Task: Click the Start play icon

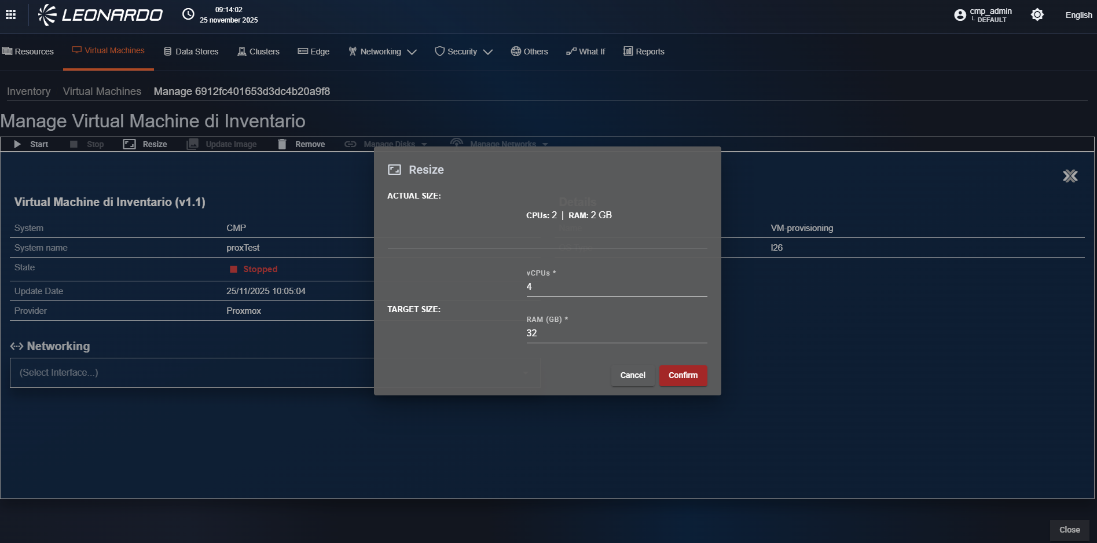Action: point(17,144)
